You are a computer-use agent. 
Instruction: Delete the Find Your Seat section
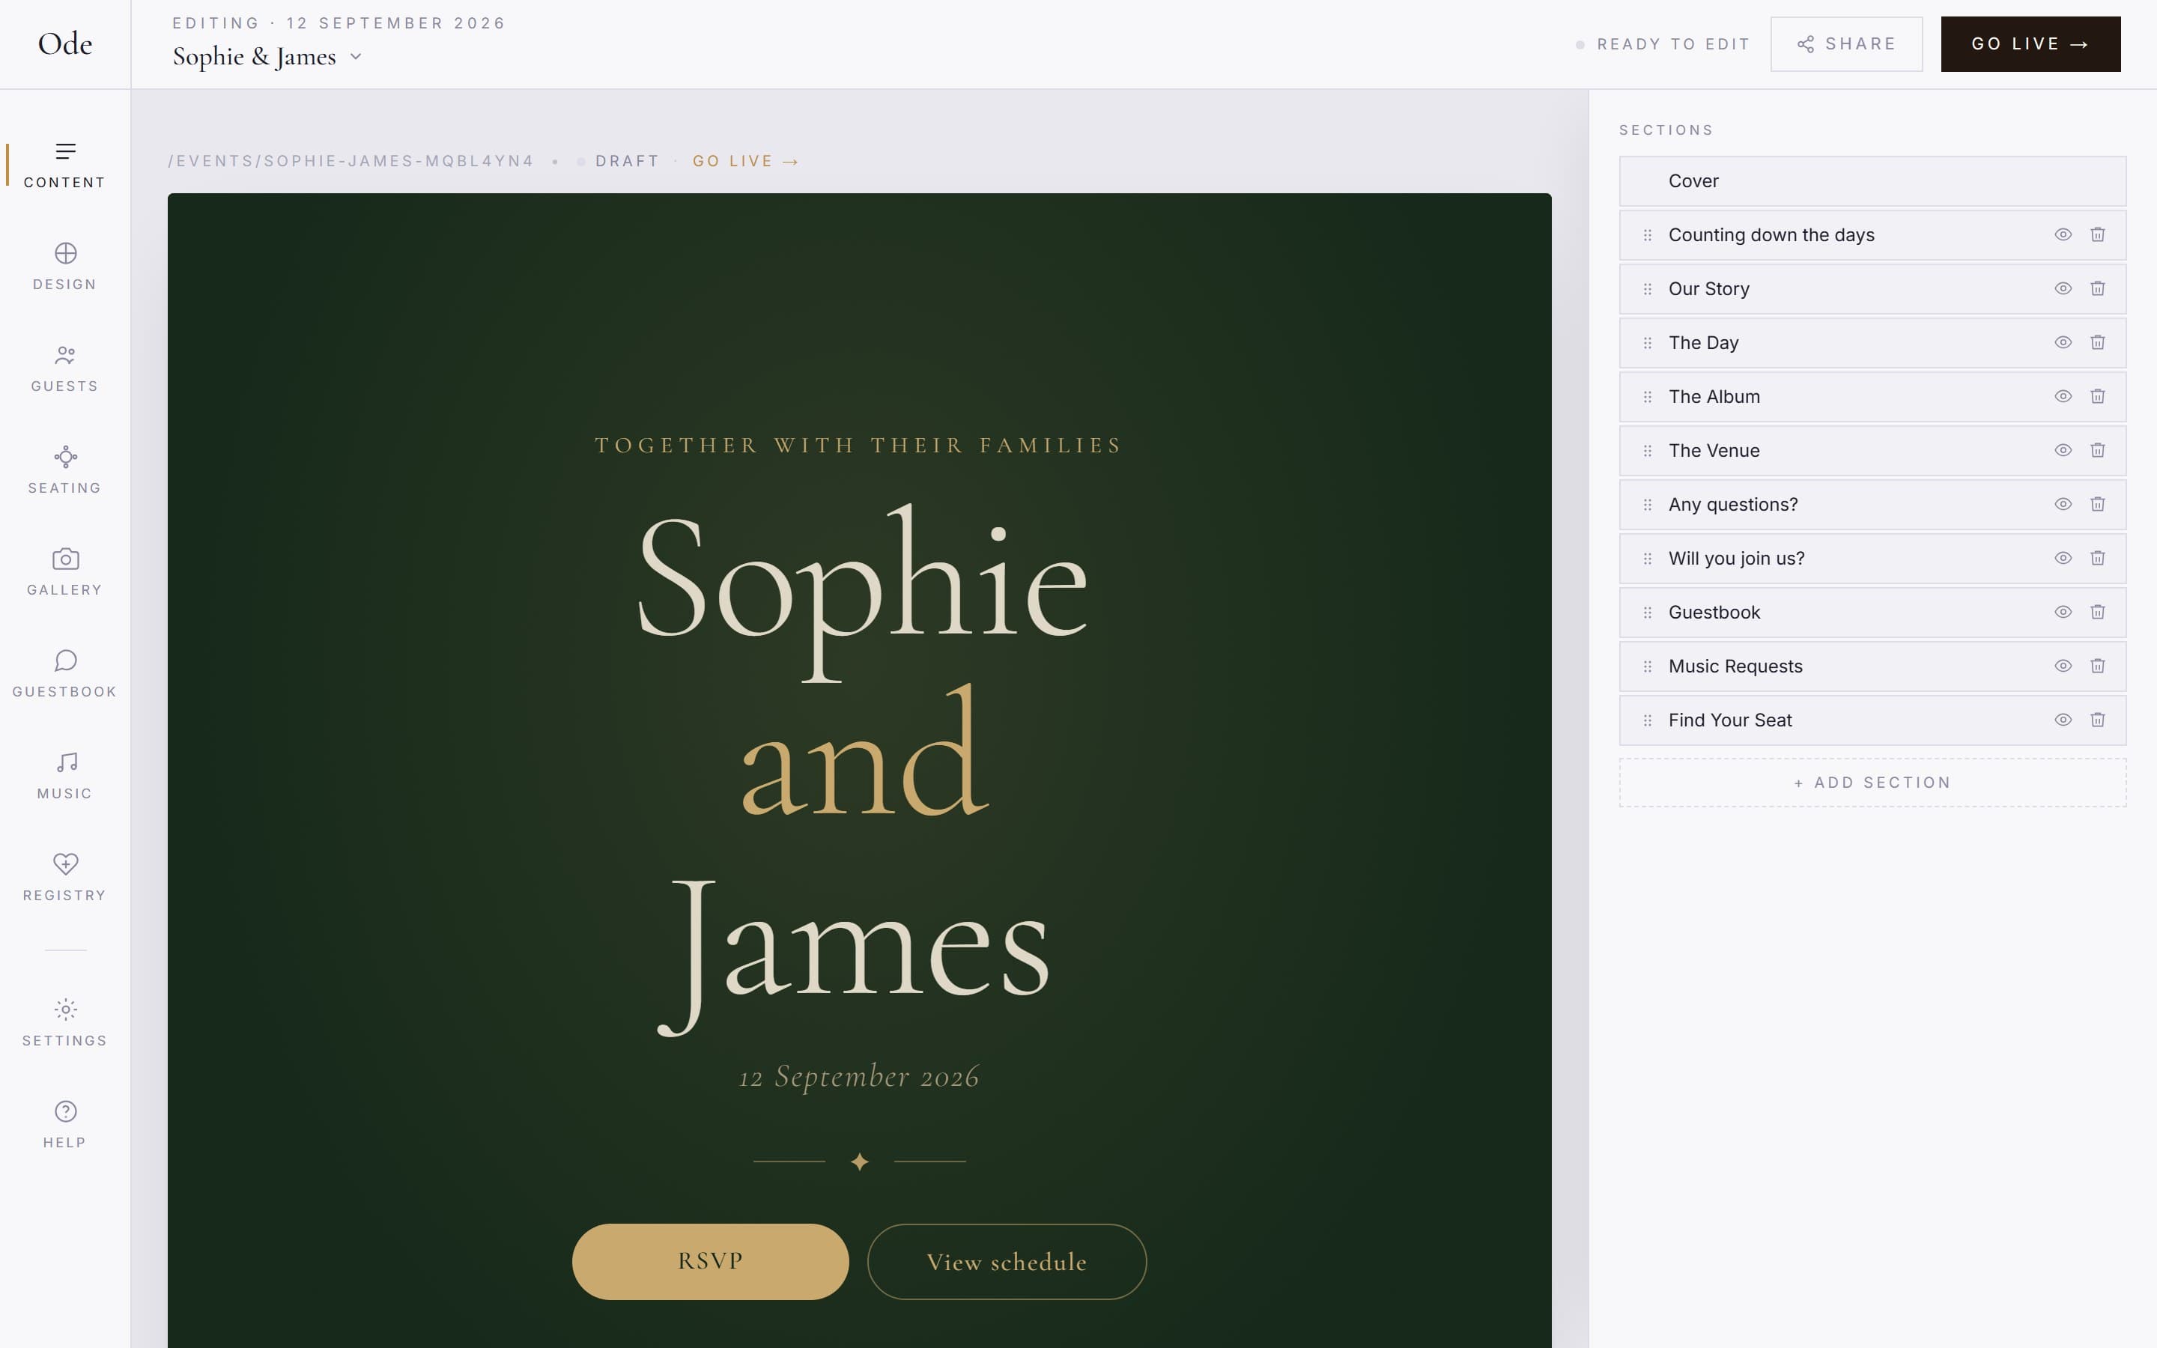point(2097,720)
